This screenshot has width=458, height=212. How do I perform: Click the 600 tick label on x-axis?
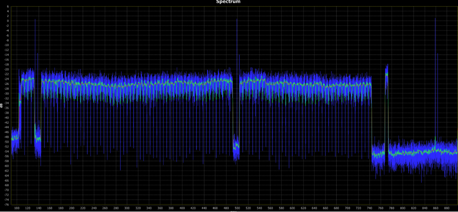tap(292, 208)
